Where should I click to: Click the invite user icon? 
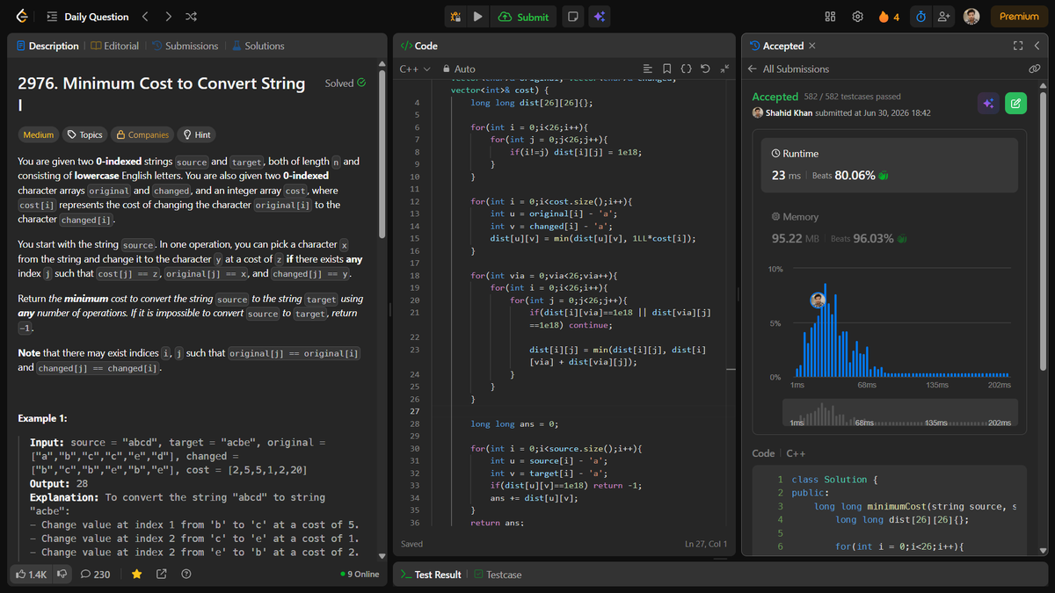(944, 17)
